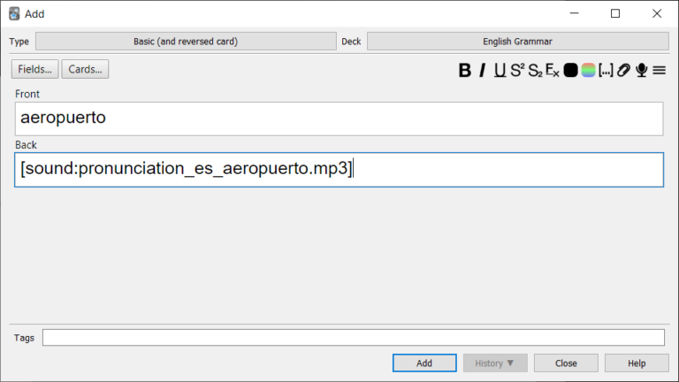This screenshot has width=679, height=382.
Task: Click into the Tags input field
Action: [x=353, y=338]
